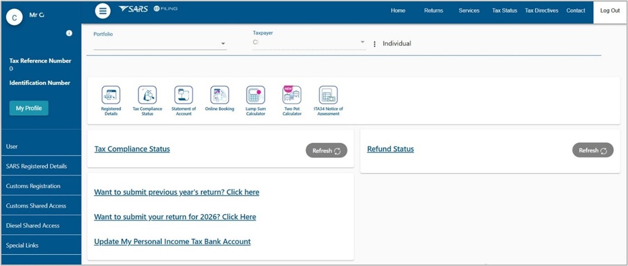
Task: Click the user avatar circle 'C'
Action: coord(15,17)
